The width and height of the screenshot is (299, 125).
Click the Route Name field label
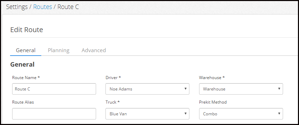26,77
